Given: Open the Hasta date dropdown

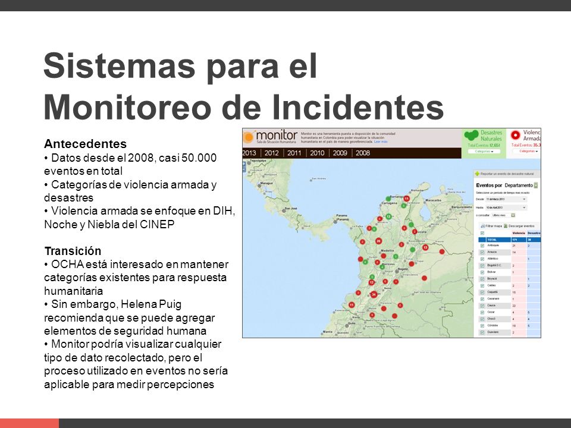Looking at the screenshot, I should pyautogui.click(x=507, y=207).
